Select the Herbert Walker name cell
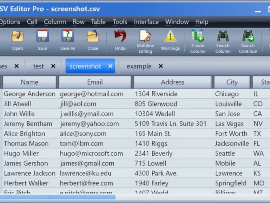The image size is (270, 203). pos(30,183)
